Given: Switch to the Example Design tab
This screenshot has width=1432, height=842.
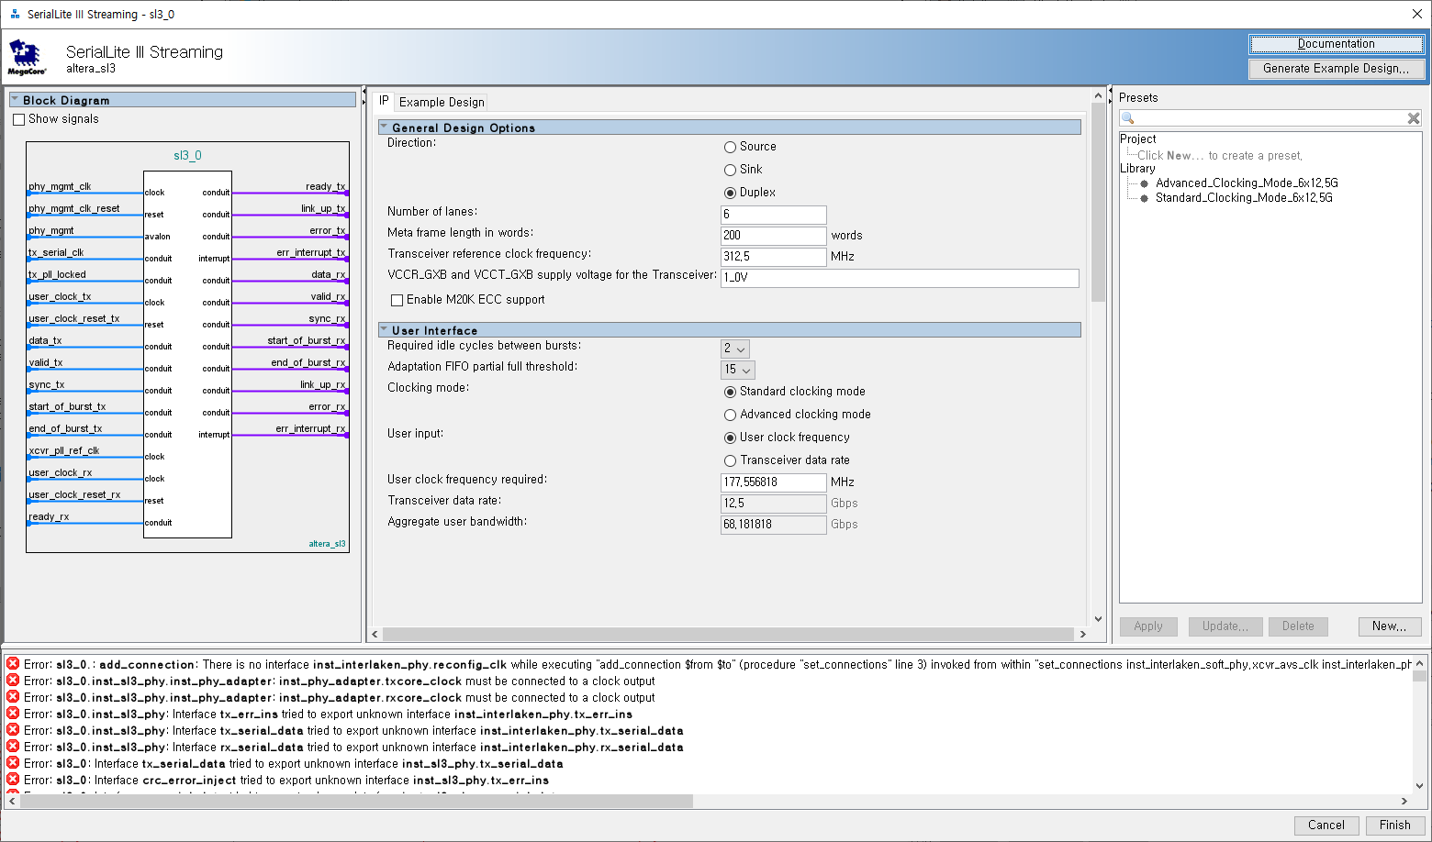Looking at the screenshot, I should (x=442, y=102).
